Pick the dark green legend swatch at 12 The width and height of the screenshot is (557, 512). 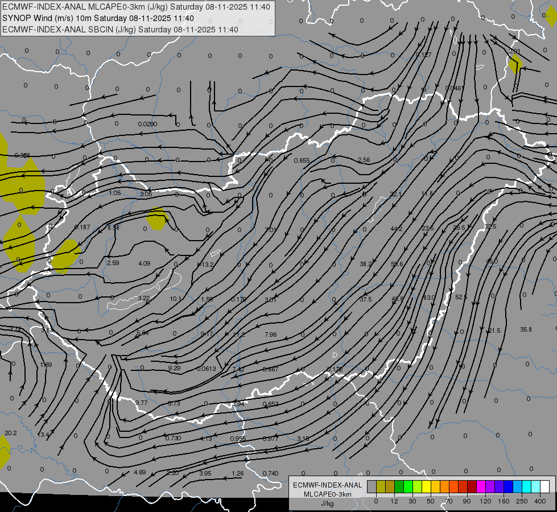[399, 486]
